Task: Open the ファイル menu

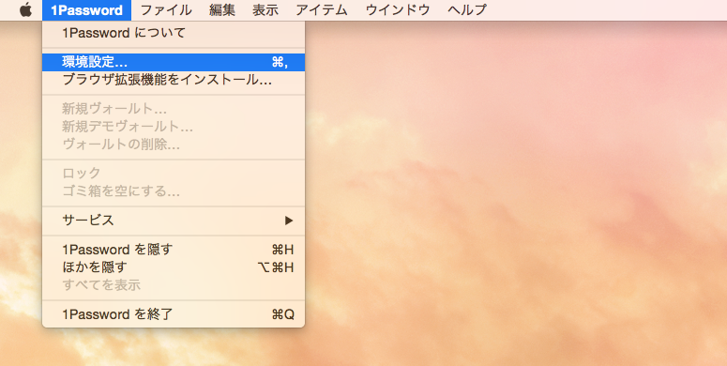Action: coord(165,9)
